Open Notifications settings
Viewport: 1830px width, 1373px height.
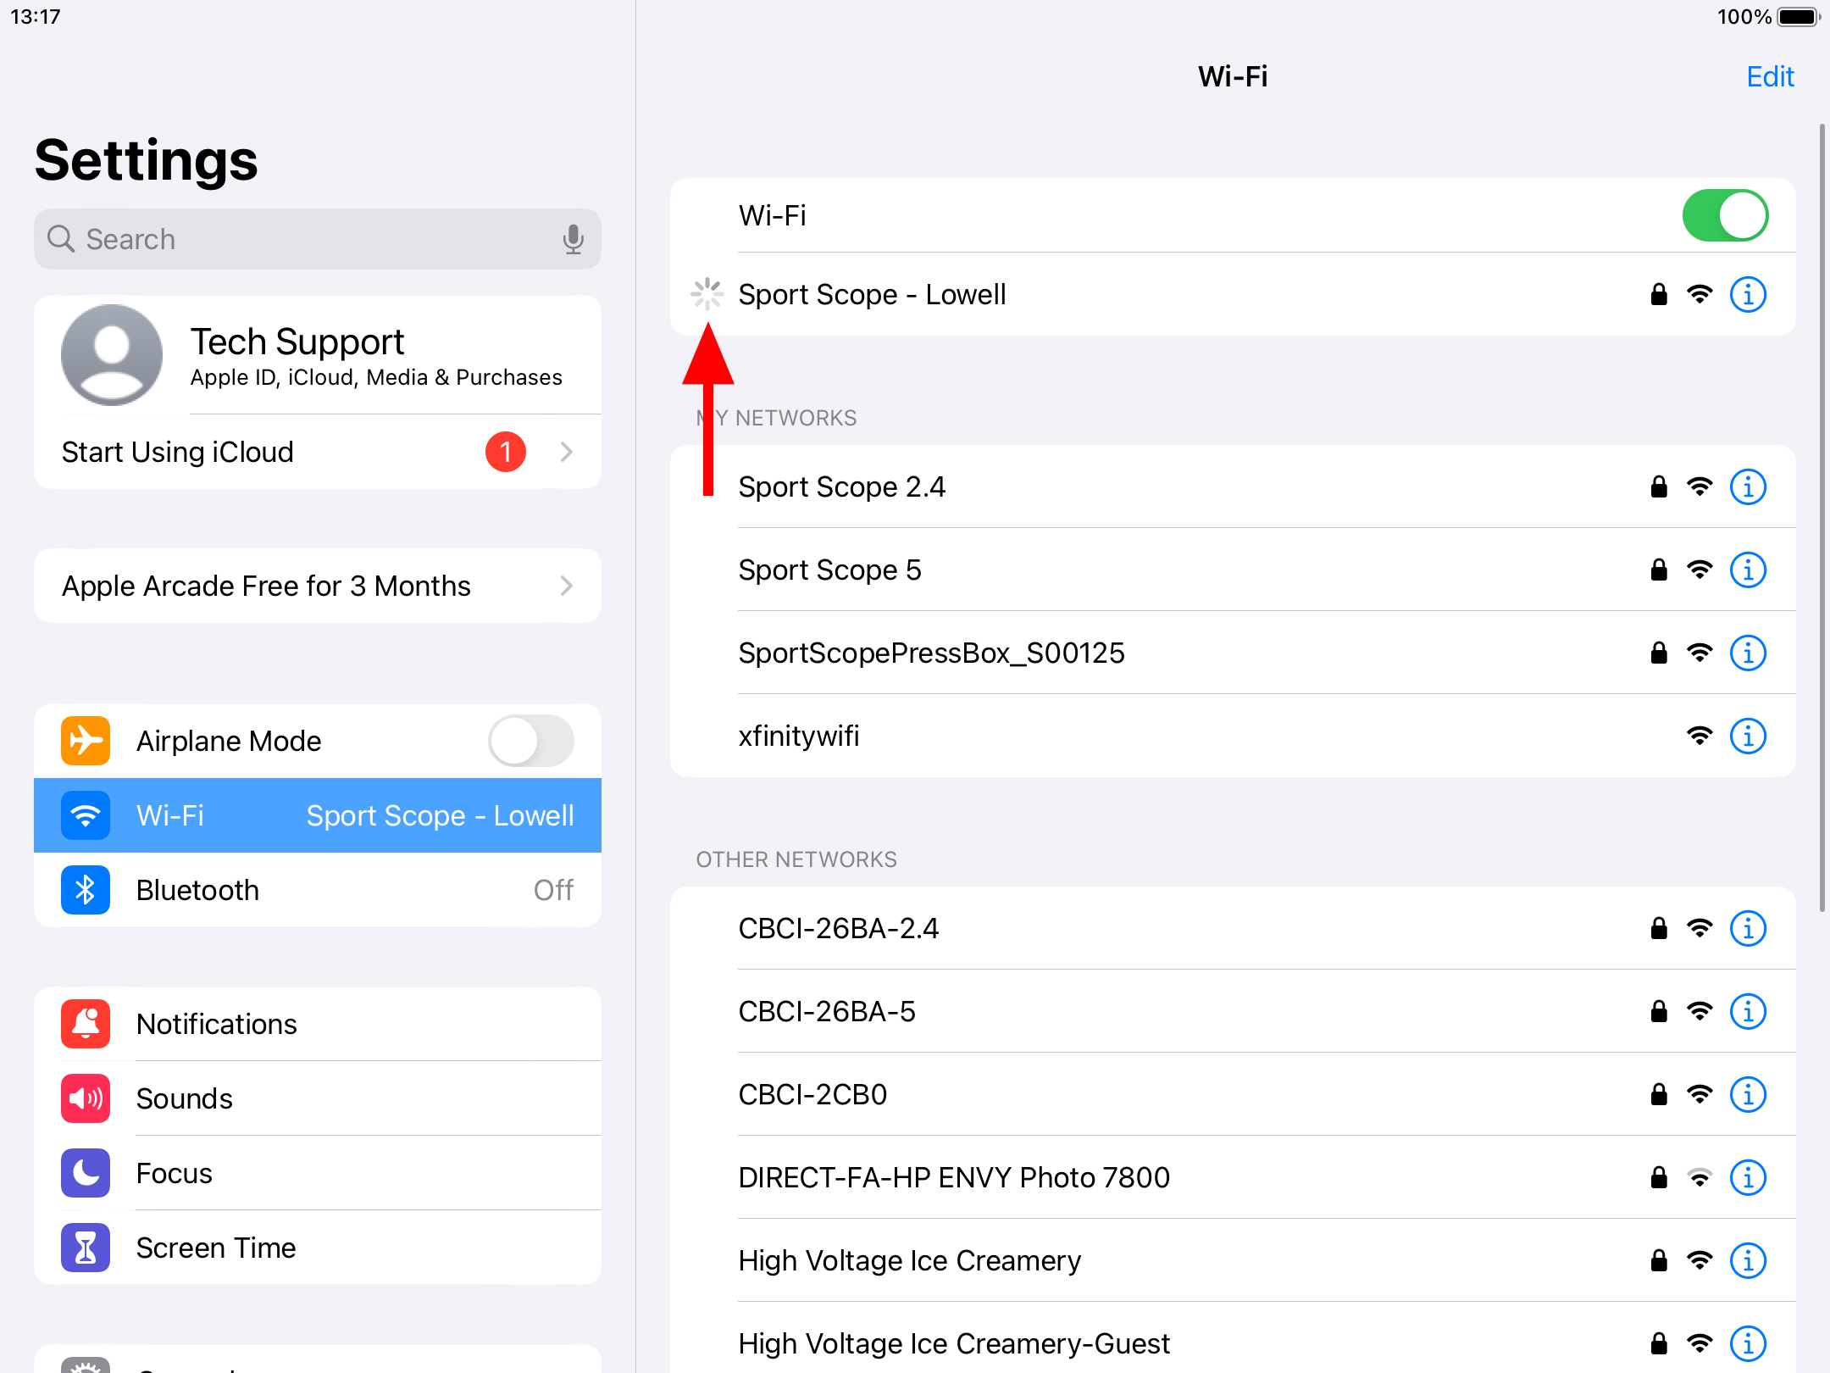point(318,1024)
